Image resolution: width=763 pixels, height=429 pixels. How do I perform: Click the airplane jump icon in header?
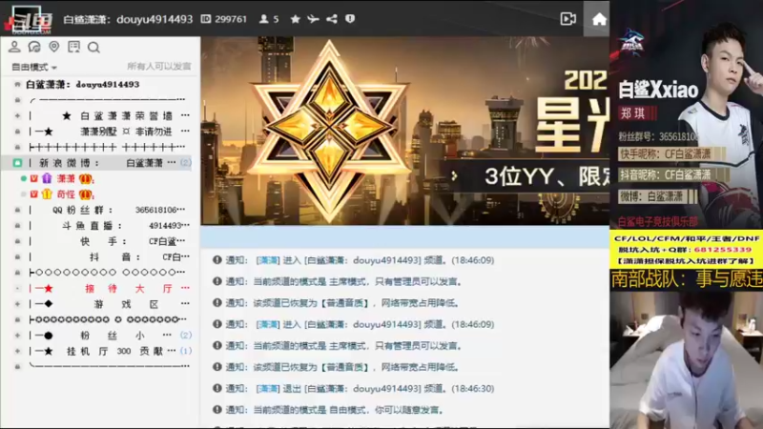click(313, 19)
